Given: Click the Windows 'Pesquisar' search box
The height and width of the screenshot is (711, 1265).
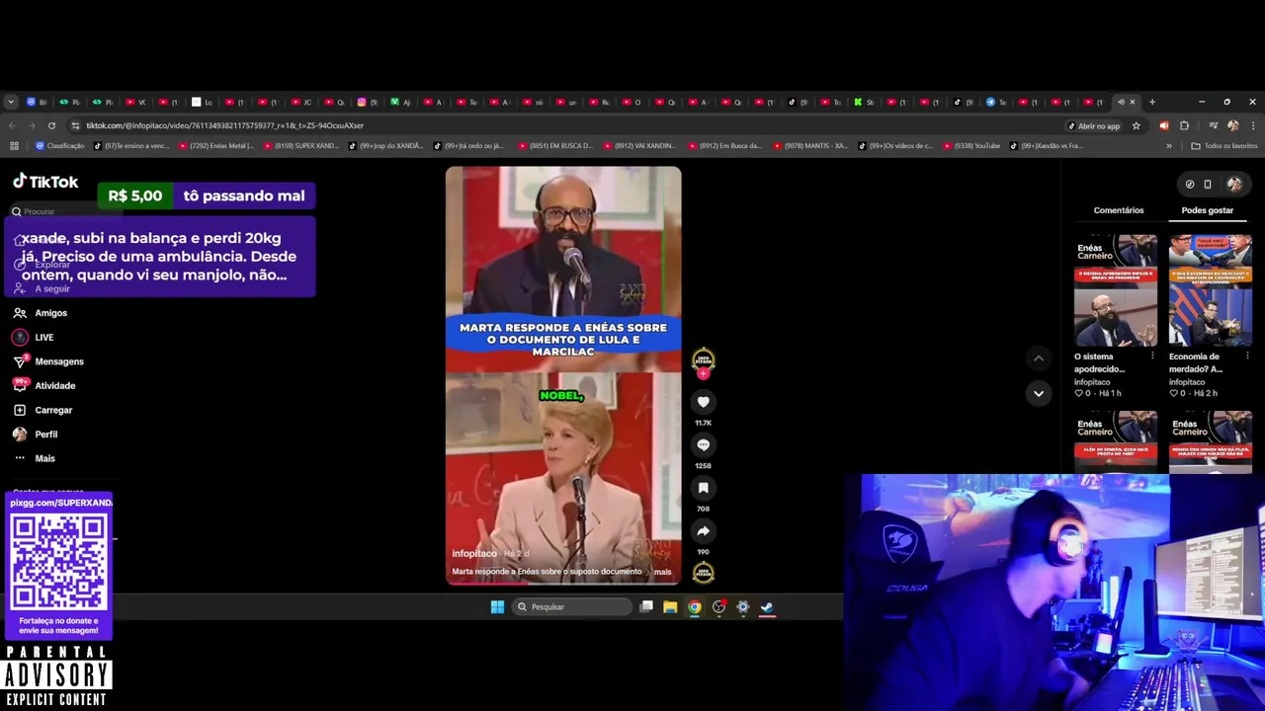Looking at the screenshot, I should pos(571,607).
